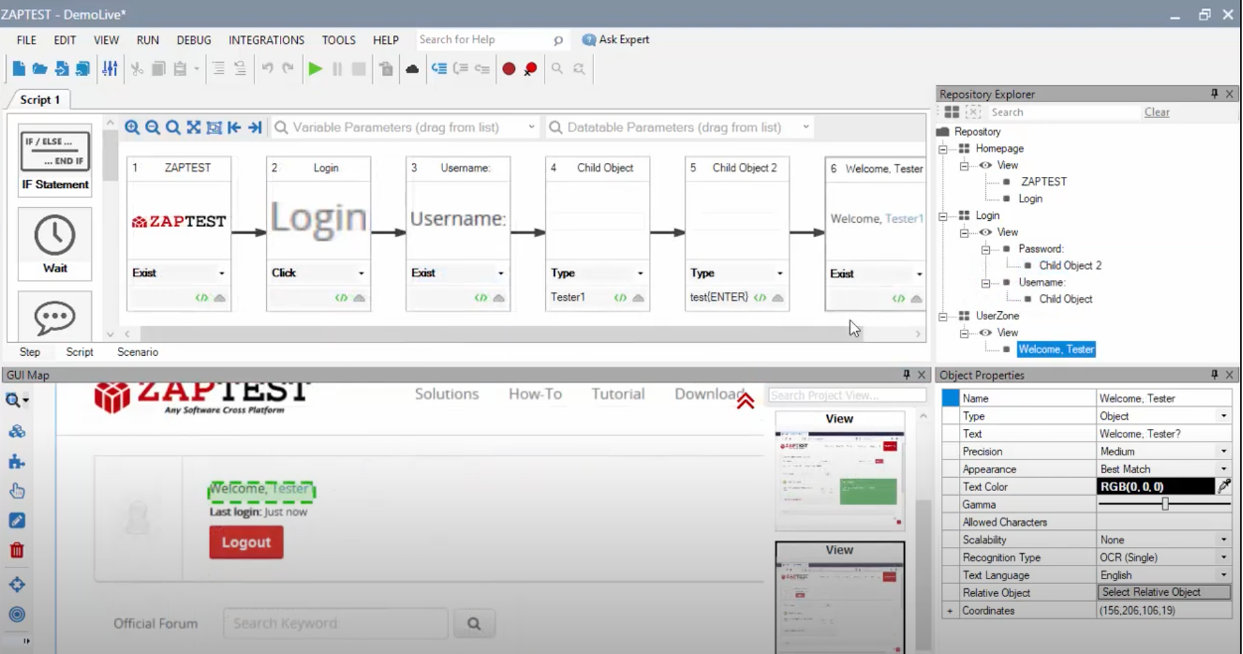Open the INTEGRATIONS menu
Screen dimensions: 1243x654
click(266, 40)
